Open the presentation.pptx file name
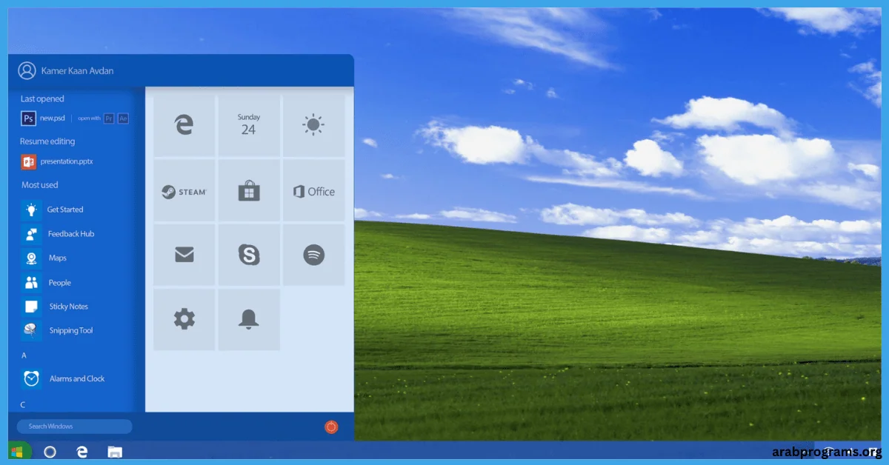889x465 pixels. coord(67,161)
